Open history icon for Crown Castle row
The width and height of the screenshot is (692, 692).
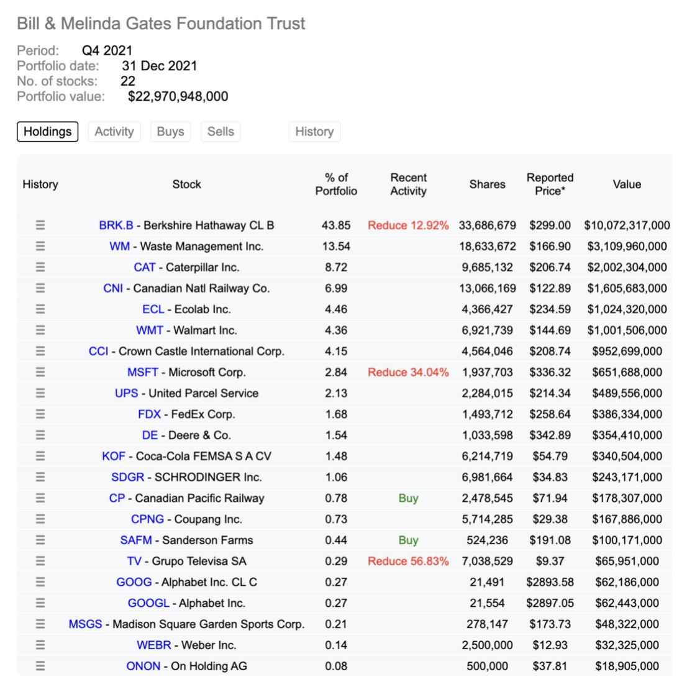click(x=40, y=352)
